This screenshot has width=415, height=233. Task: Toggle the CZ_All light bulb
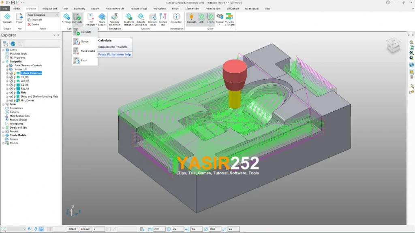[15, 85]
